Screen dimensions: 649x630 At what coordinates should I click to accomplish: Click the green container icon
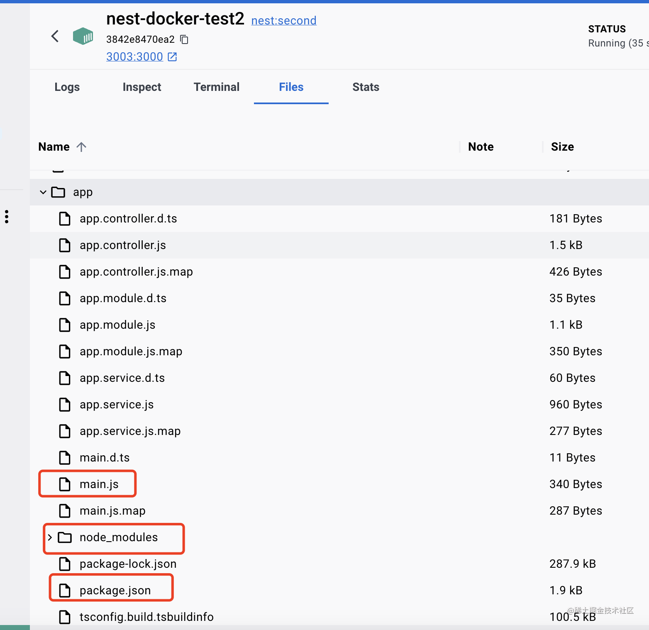pyautogui.click(x=83, y=37)
